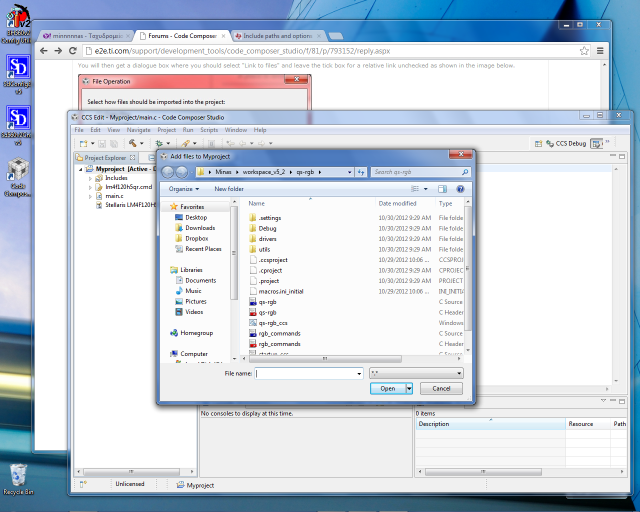Viewport: 640px width, 512px height.
Task: Click the Chrome address bar URL
Action: pyautogui.click(x=242, y=50)
